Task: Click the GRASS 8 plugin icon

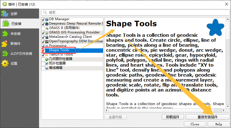Action: (x=47, y=28)
